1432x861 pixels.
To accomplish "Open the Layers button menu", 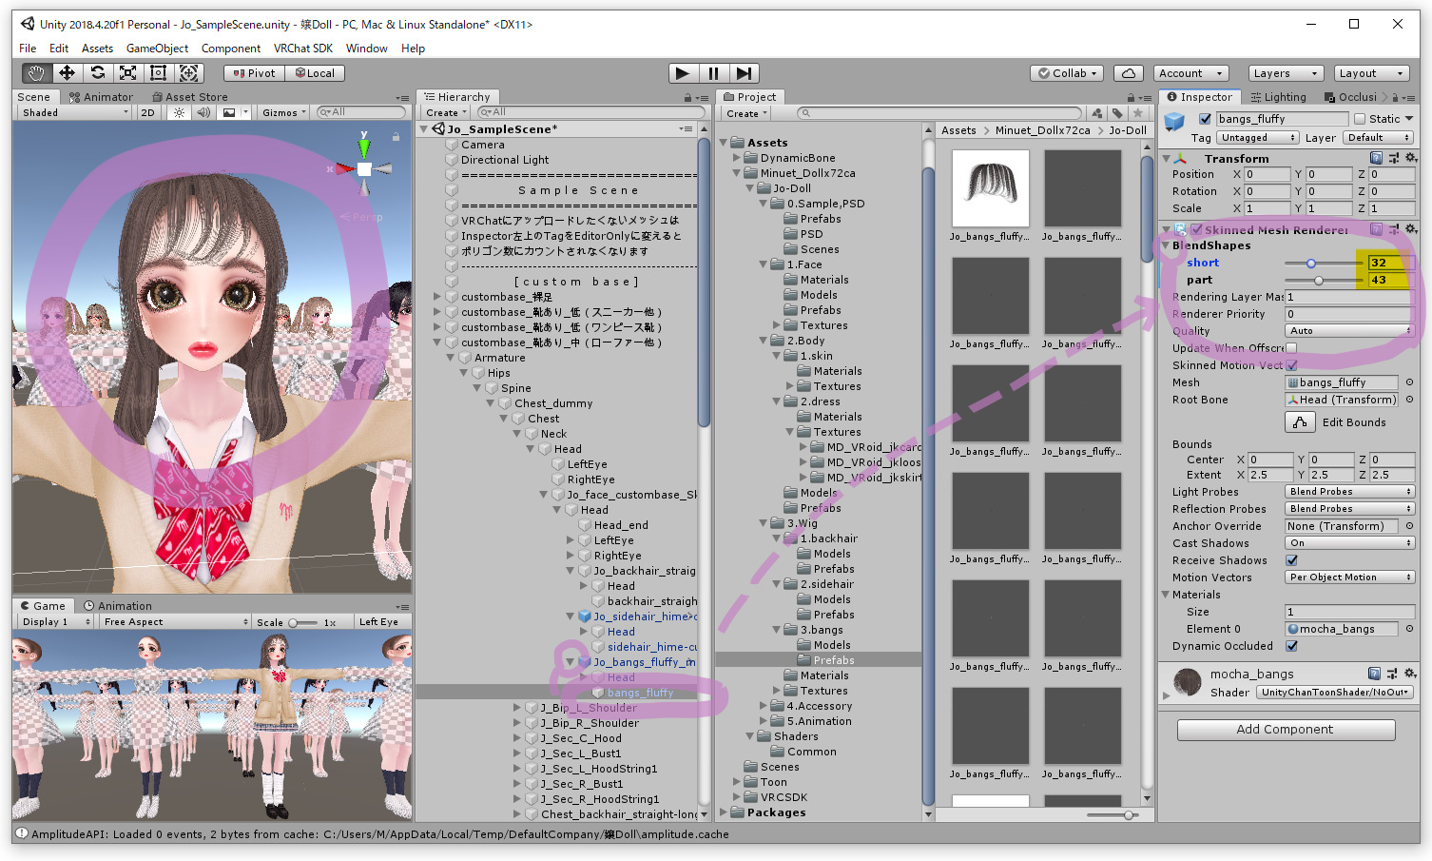I will click(x=1285, y=73).
